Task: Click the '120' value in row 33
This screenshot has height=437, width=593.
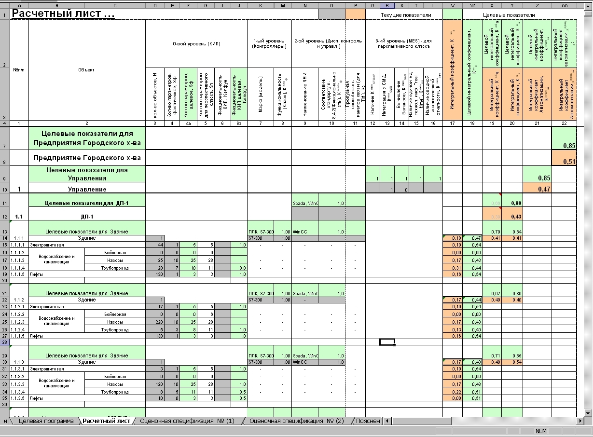Action: (x=155, y=384)
